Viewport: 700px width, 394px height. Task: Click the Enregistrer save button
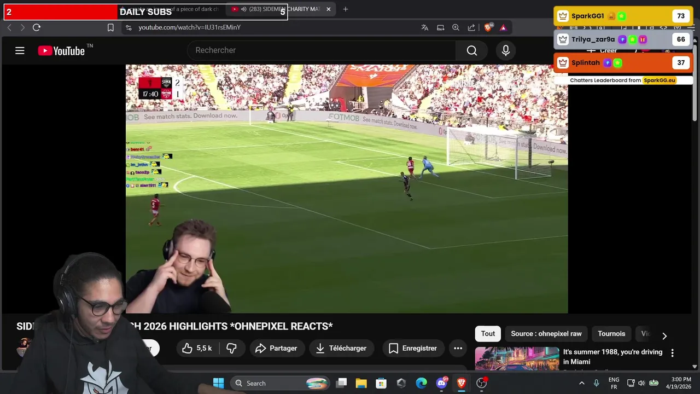(x=412, y=348)
